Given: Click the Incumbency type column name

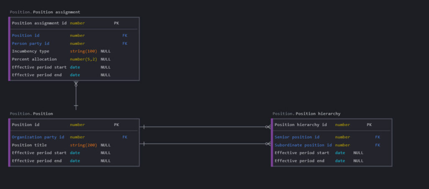Looking at the screenshot, I should tap(31, 51).
